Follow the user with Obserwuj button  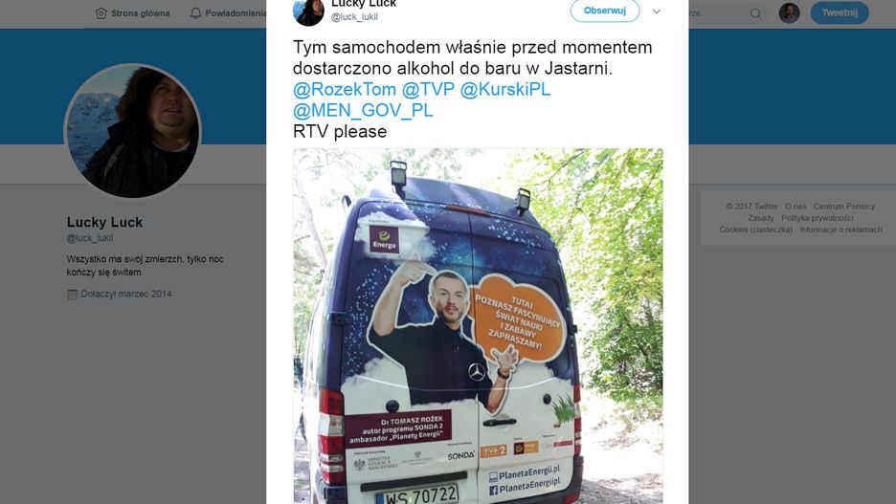(605, 11)
